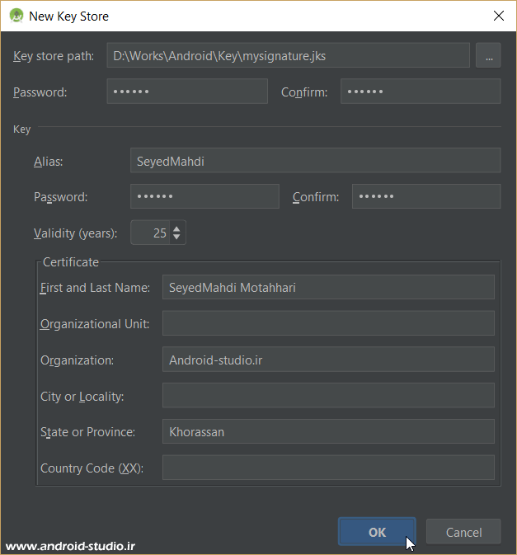Increase validity years with up arrow

[x=176, y=228]
